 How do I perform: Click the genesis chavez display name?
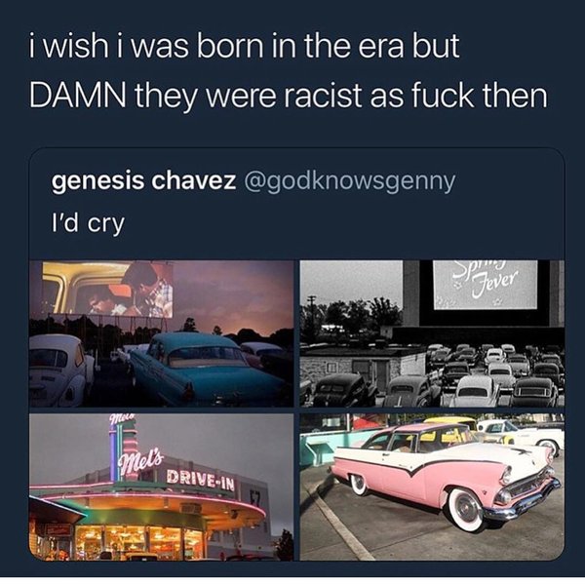[x=143, y=180]
